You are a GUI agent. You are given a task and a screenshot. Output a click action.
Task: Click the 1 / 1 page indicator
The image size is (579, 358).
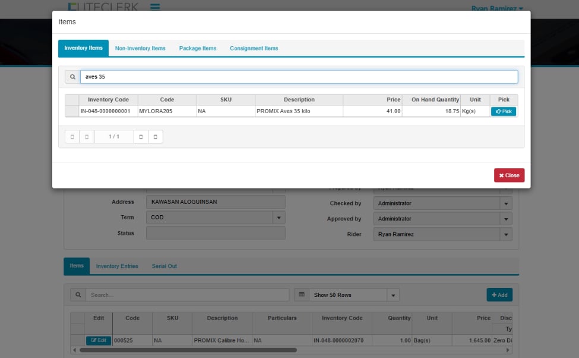click(114, 137)
